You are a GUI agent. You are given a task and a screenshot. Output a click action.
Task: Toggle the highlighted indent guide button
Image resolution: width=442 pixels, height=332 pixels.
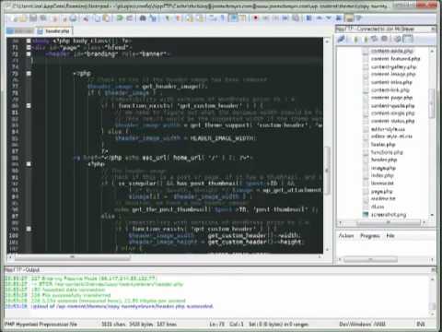point(233,18)
